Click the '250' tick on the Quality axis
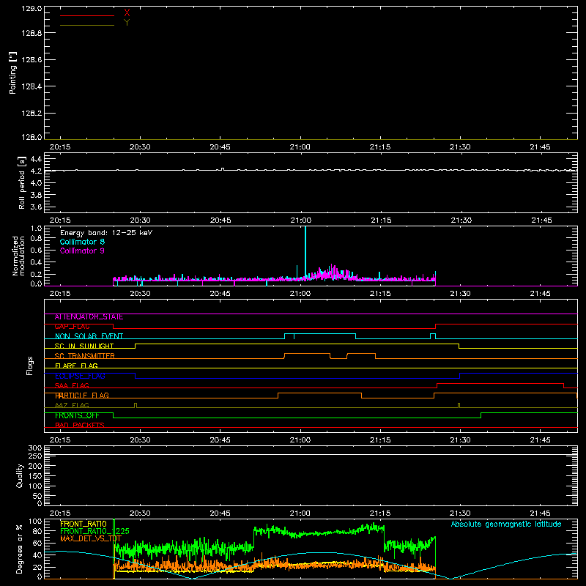This screenshot has width=586, height=586. coord(34,456)
